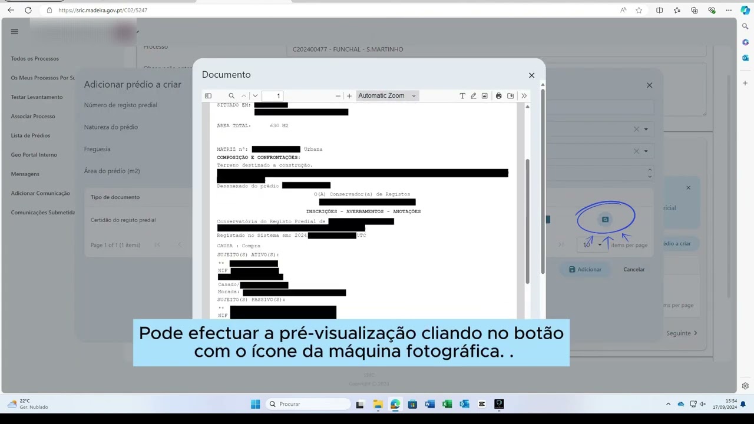Open File Explorer from taskbar

coord(378,404)
